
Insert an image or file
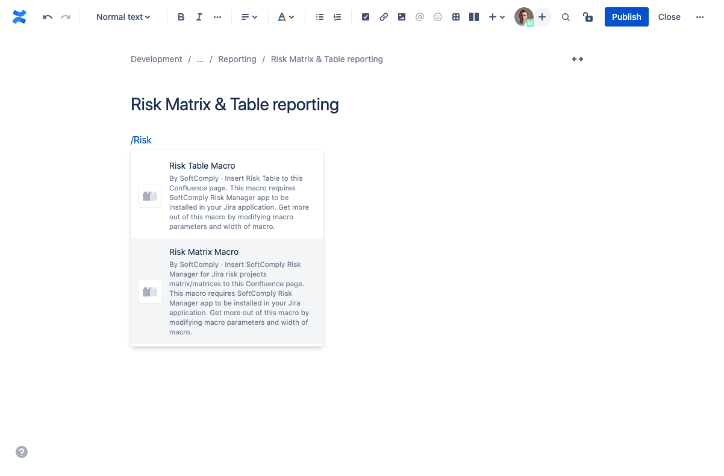click(402, 17)
